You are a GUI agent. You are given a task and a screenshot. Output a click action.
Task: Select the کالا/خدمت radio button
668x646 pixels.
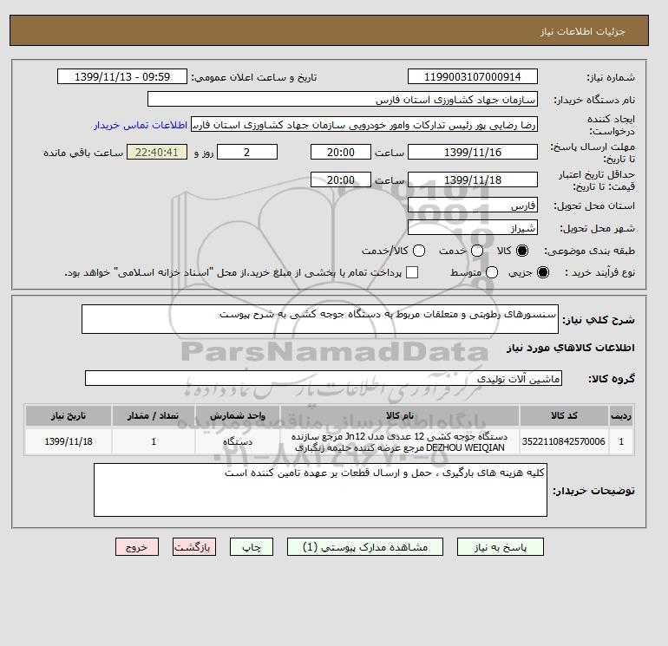pyautogui.click(x=419, y=251)
